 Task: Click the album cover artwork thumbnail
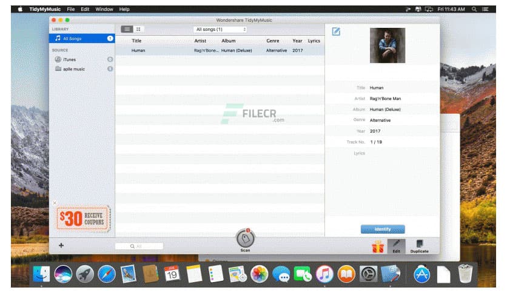click(388, 45)
